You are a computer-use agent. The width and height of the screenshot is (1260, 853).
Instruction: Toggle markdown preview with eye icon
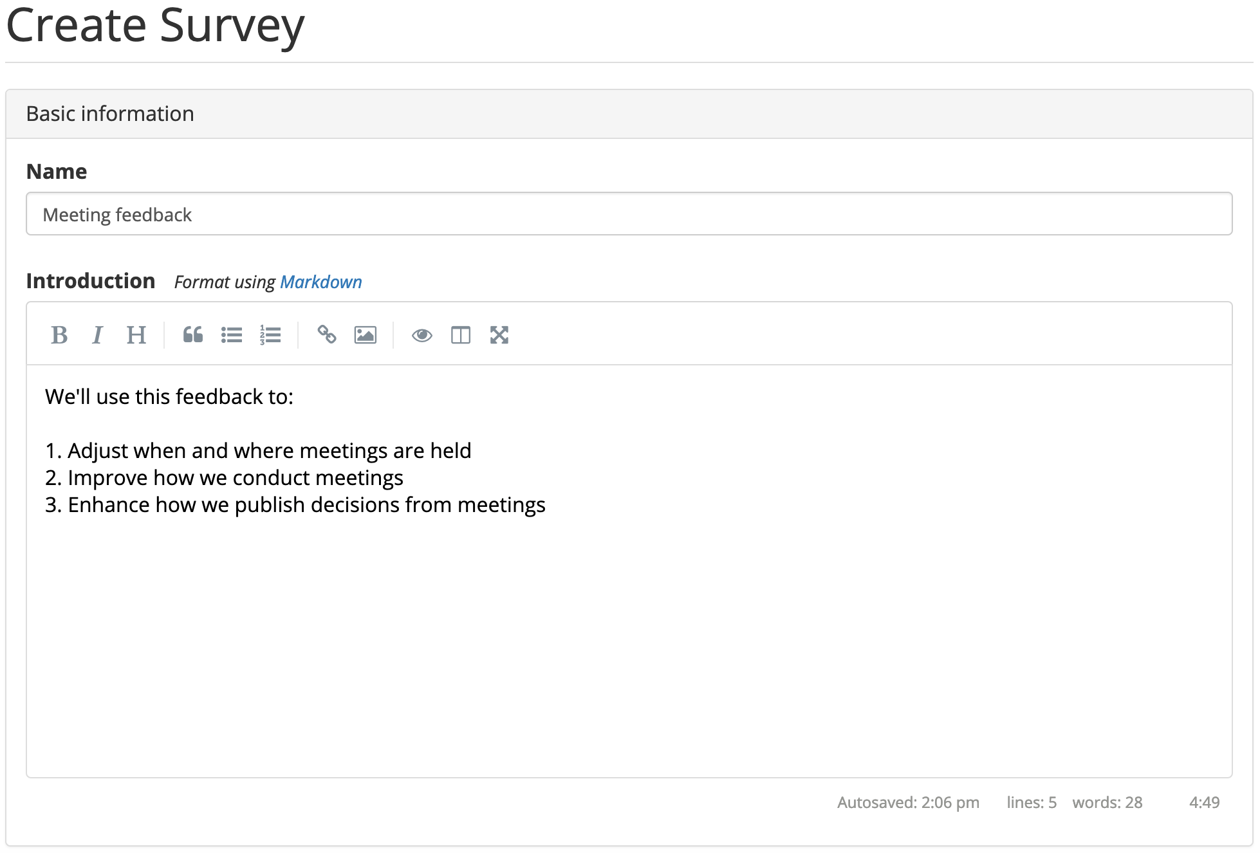[422, 335]
